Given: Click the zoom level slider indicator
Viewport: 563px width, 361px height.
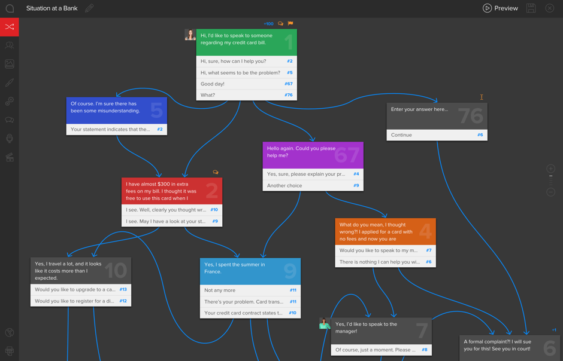Looking at the screenshot, I should click(550, 176).
